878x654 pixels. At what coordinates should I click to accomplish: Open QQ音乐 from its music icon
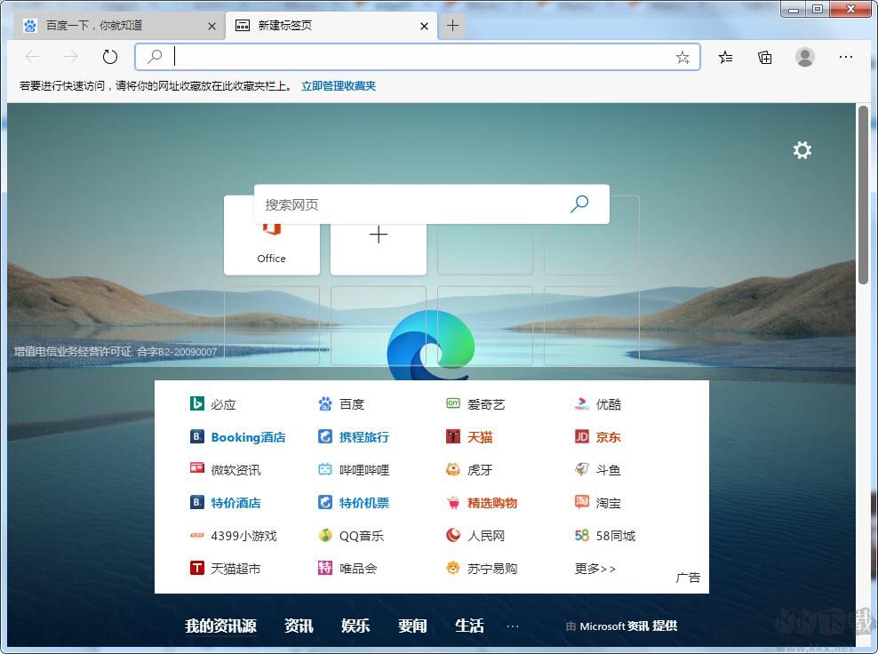(325, 535)
